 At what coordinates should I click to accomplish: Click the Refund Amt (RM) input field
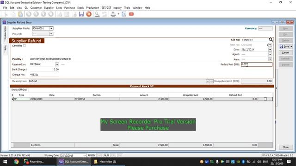pos(257,65)
